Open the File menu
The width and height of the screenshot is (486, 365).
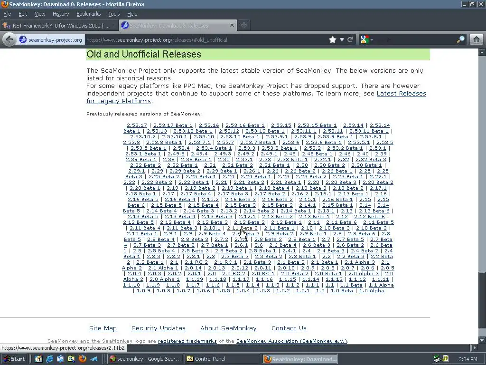coord(7,14)
